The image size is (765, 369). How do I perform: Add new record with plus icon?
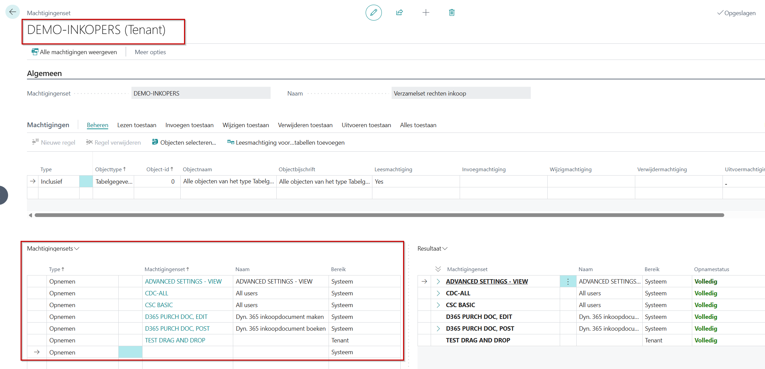[426, 13]
